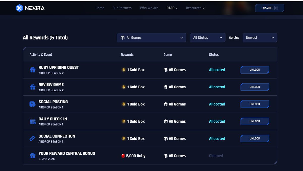Open the Who We Are page

tap(149, 8)
